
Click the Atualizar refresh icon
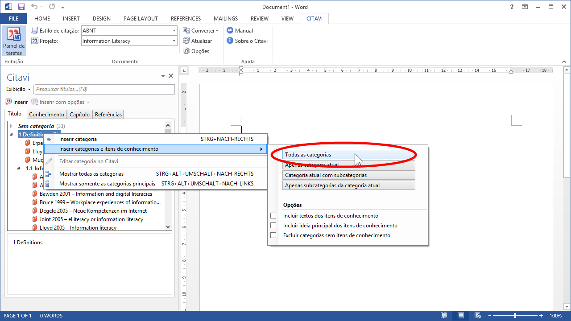pos(186,41)
